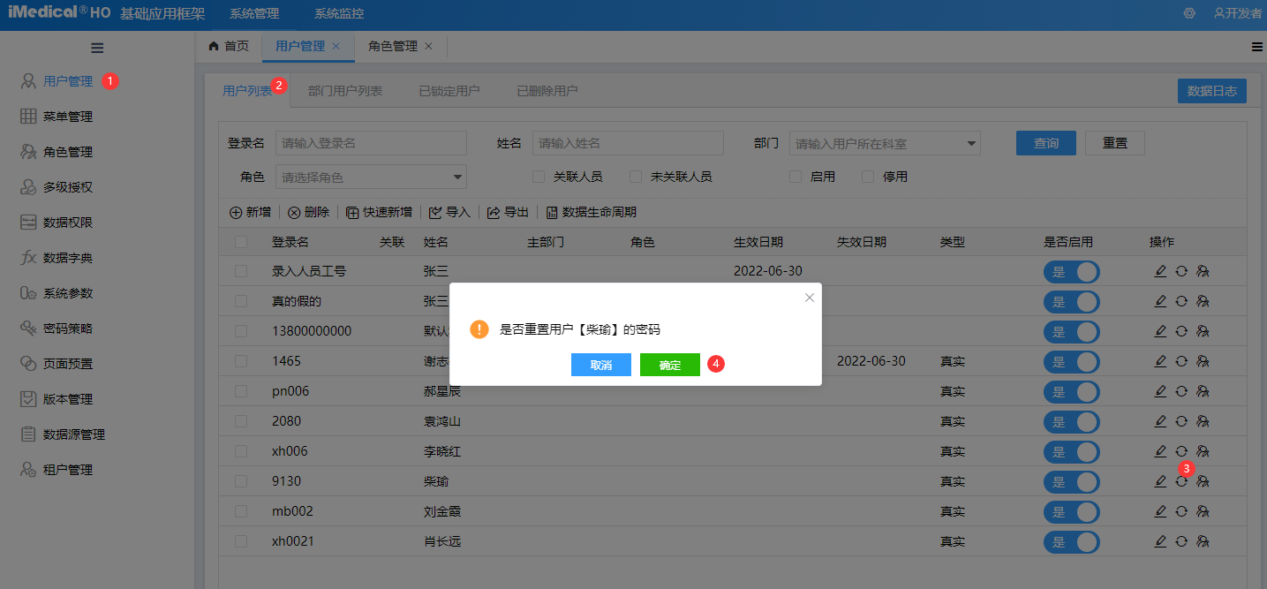1267x589 pixels.
Task: Open the 已锁定用户 tab
Action: pyautogui.click(x=449, y=89)
